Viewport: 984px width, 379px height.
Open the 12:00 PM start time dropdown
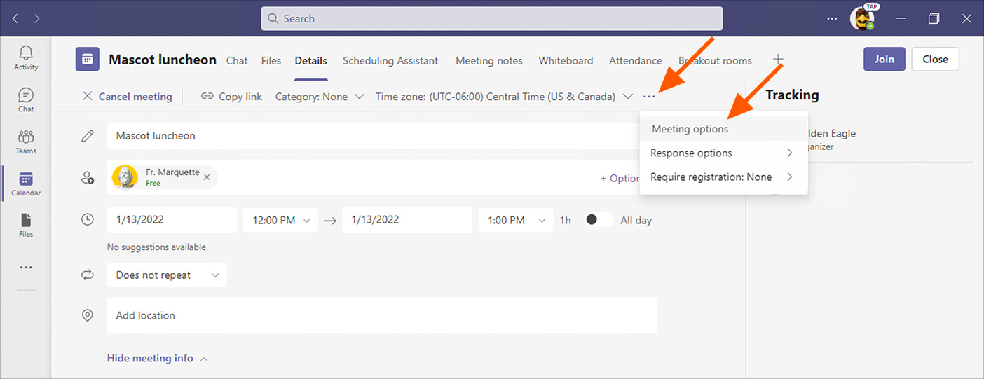tap(281, 220)
